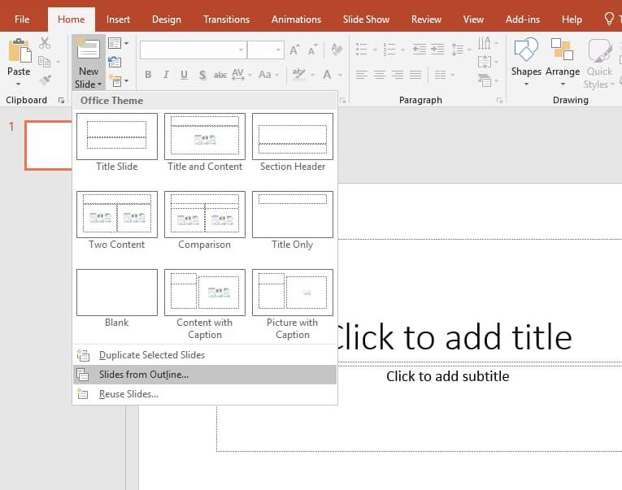Click Decrease List Level icon

(420, 50)
